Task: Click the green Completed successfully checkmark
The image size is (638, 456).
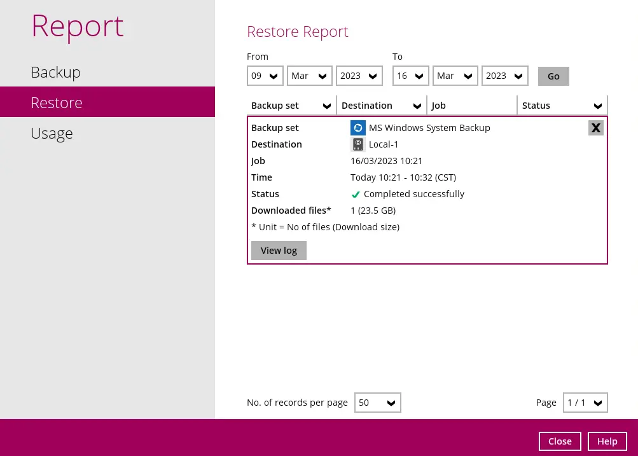Action: [x=356, y=195]
